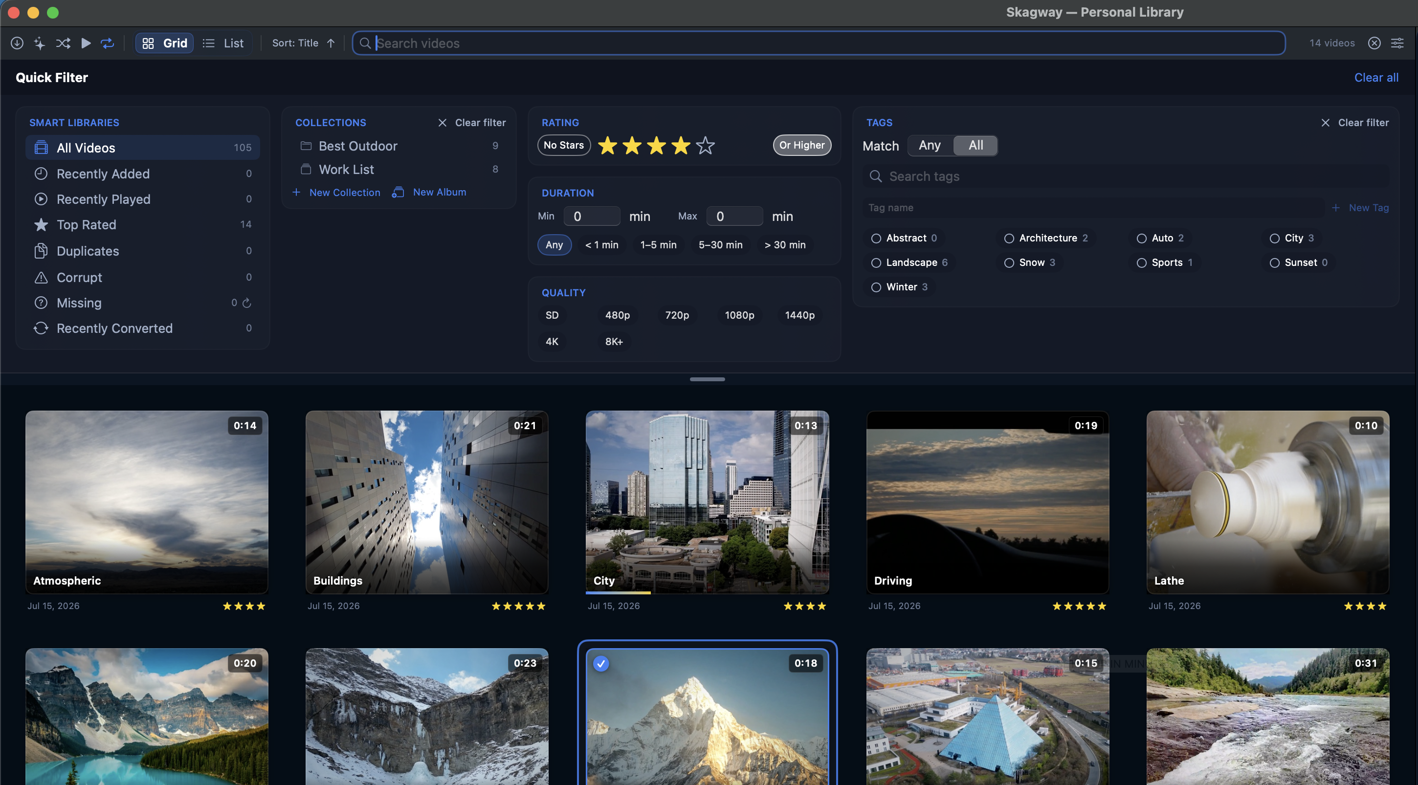The height and width of the screenshot is (785, 1418).
Task: Select Corrupt smart library
Action: pos(143,277)
